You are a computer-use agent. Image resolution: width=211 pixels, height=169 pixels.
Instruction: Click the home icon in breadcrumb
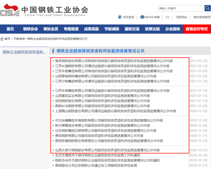point(2,39)
